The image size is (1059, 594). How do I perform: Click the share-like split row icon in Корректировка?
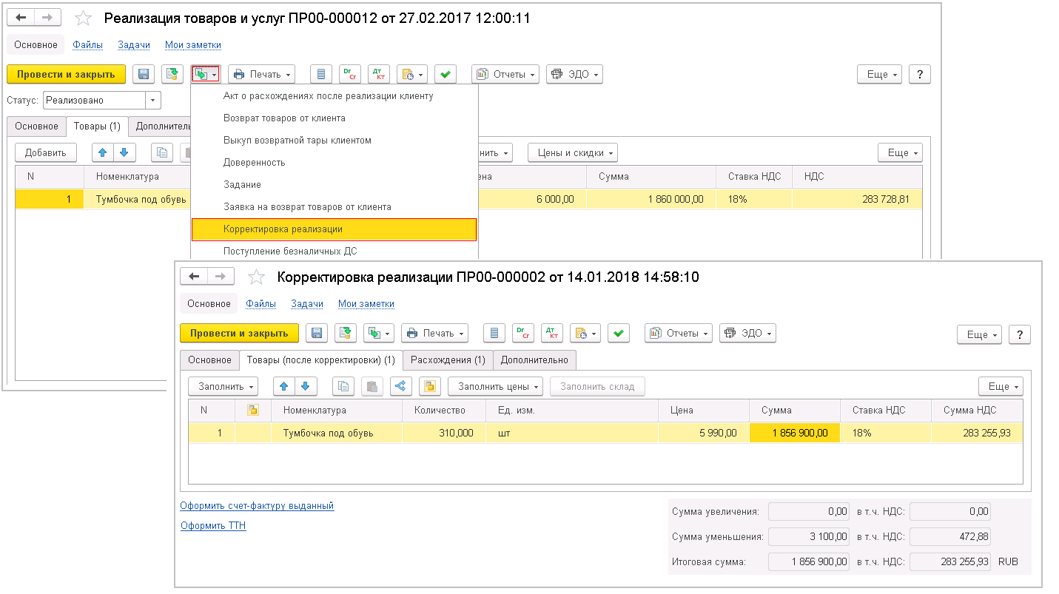(x=400, y=386)
